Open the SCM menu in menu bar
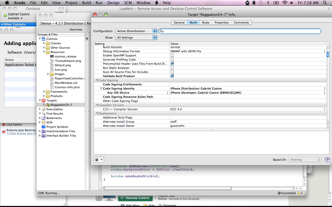The width and height of the screenshot is (332, 207). point(128,3)
